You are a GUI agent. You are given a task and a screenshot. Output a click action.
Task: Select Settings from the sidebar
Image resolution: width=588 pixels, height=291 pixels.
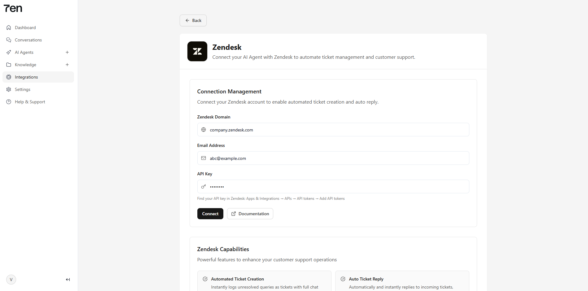23,89
